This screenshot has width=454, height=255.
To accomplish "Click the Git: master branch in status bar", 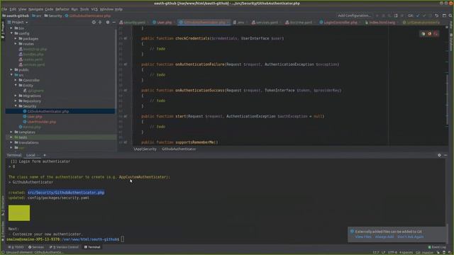I will point(425,252).
